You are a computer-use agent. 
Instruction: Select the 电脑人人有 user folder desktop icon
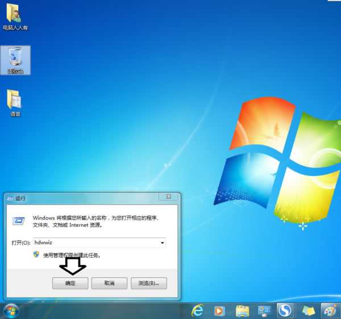click(15, 16)
